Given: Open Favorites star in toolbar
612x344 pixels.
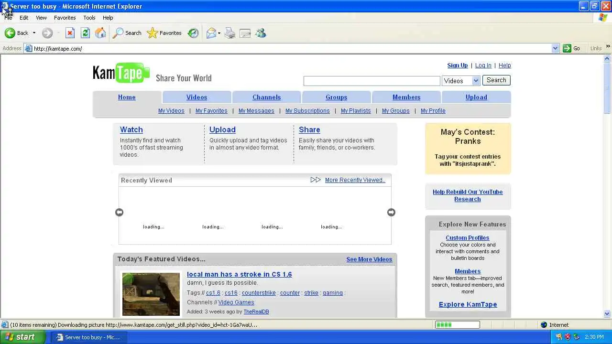Looking at the screenshot, I should tap(152, 33).
